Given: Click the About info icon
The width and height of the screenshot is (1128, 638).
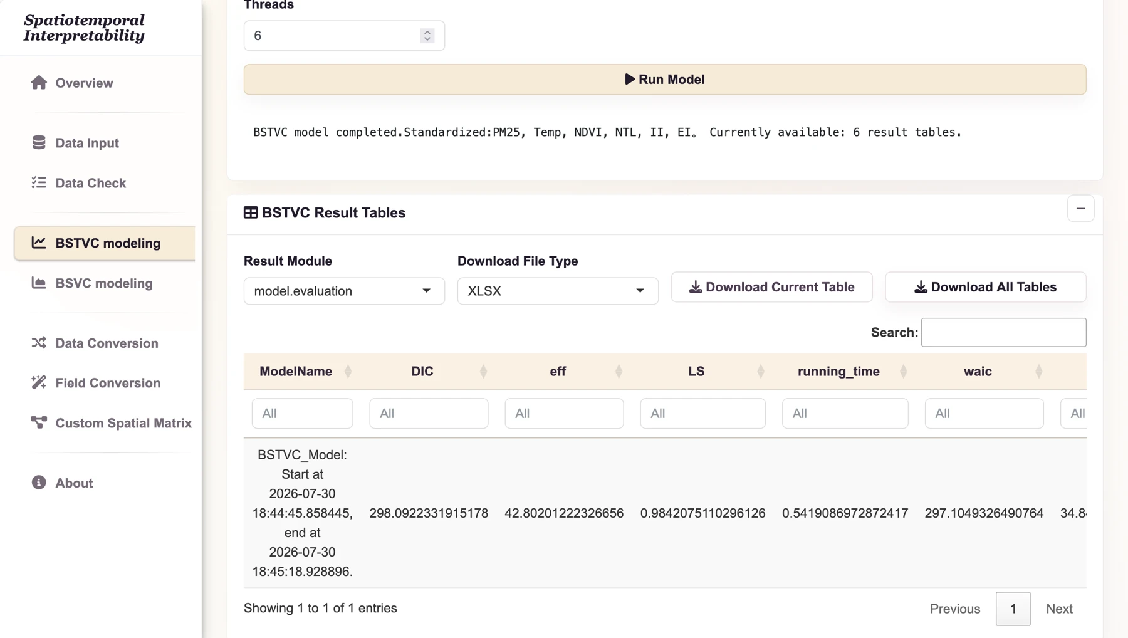Looking at the screenshot, I should coord(39,483).
